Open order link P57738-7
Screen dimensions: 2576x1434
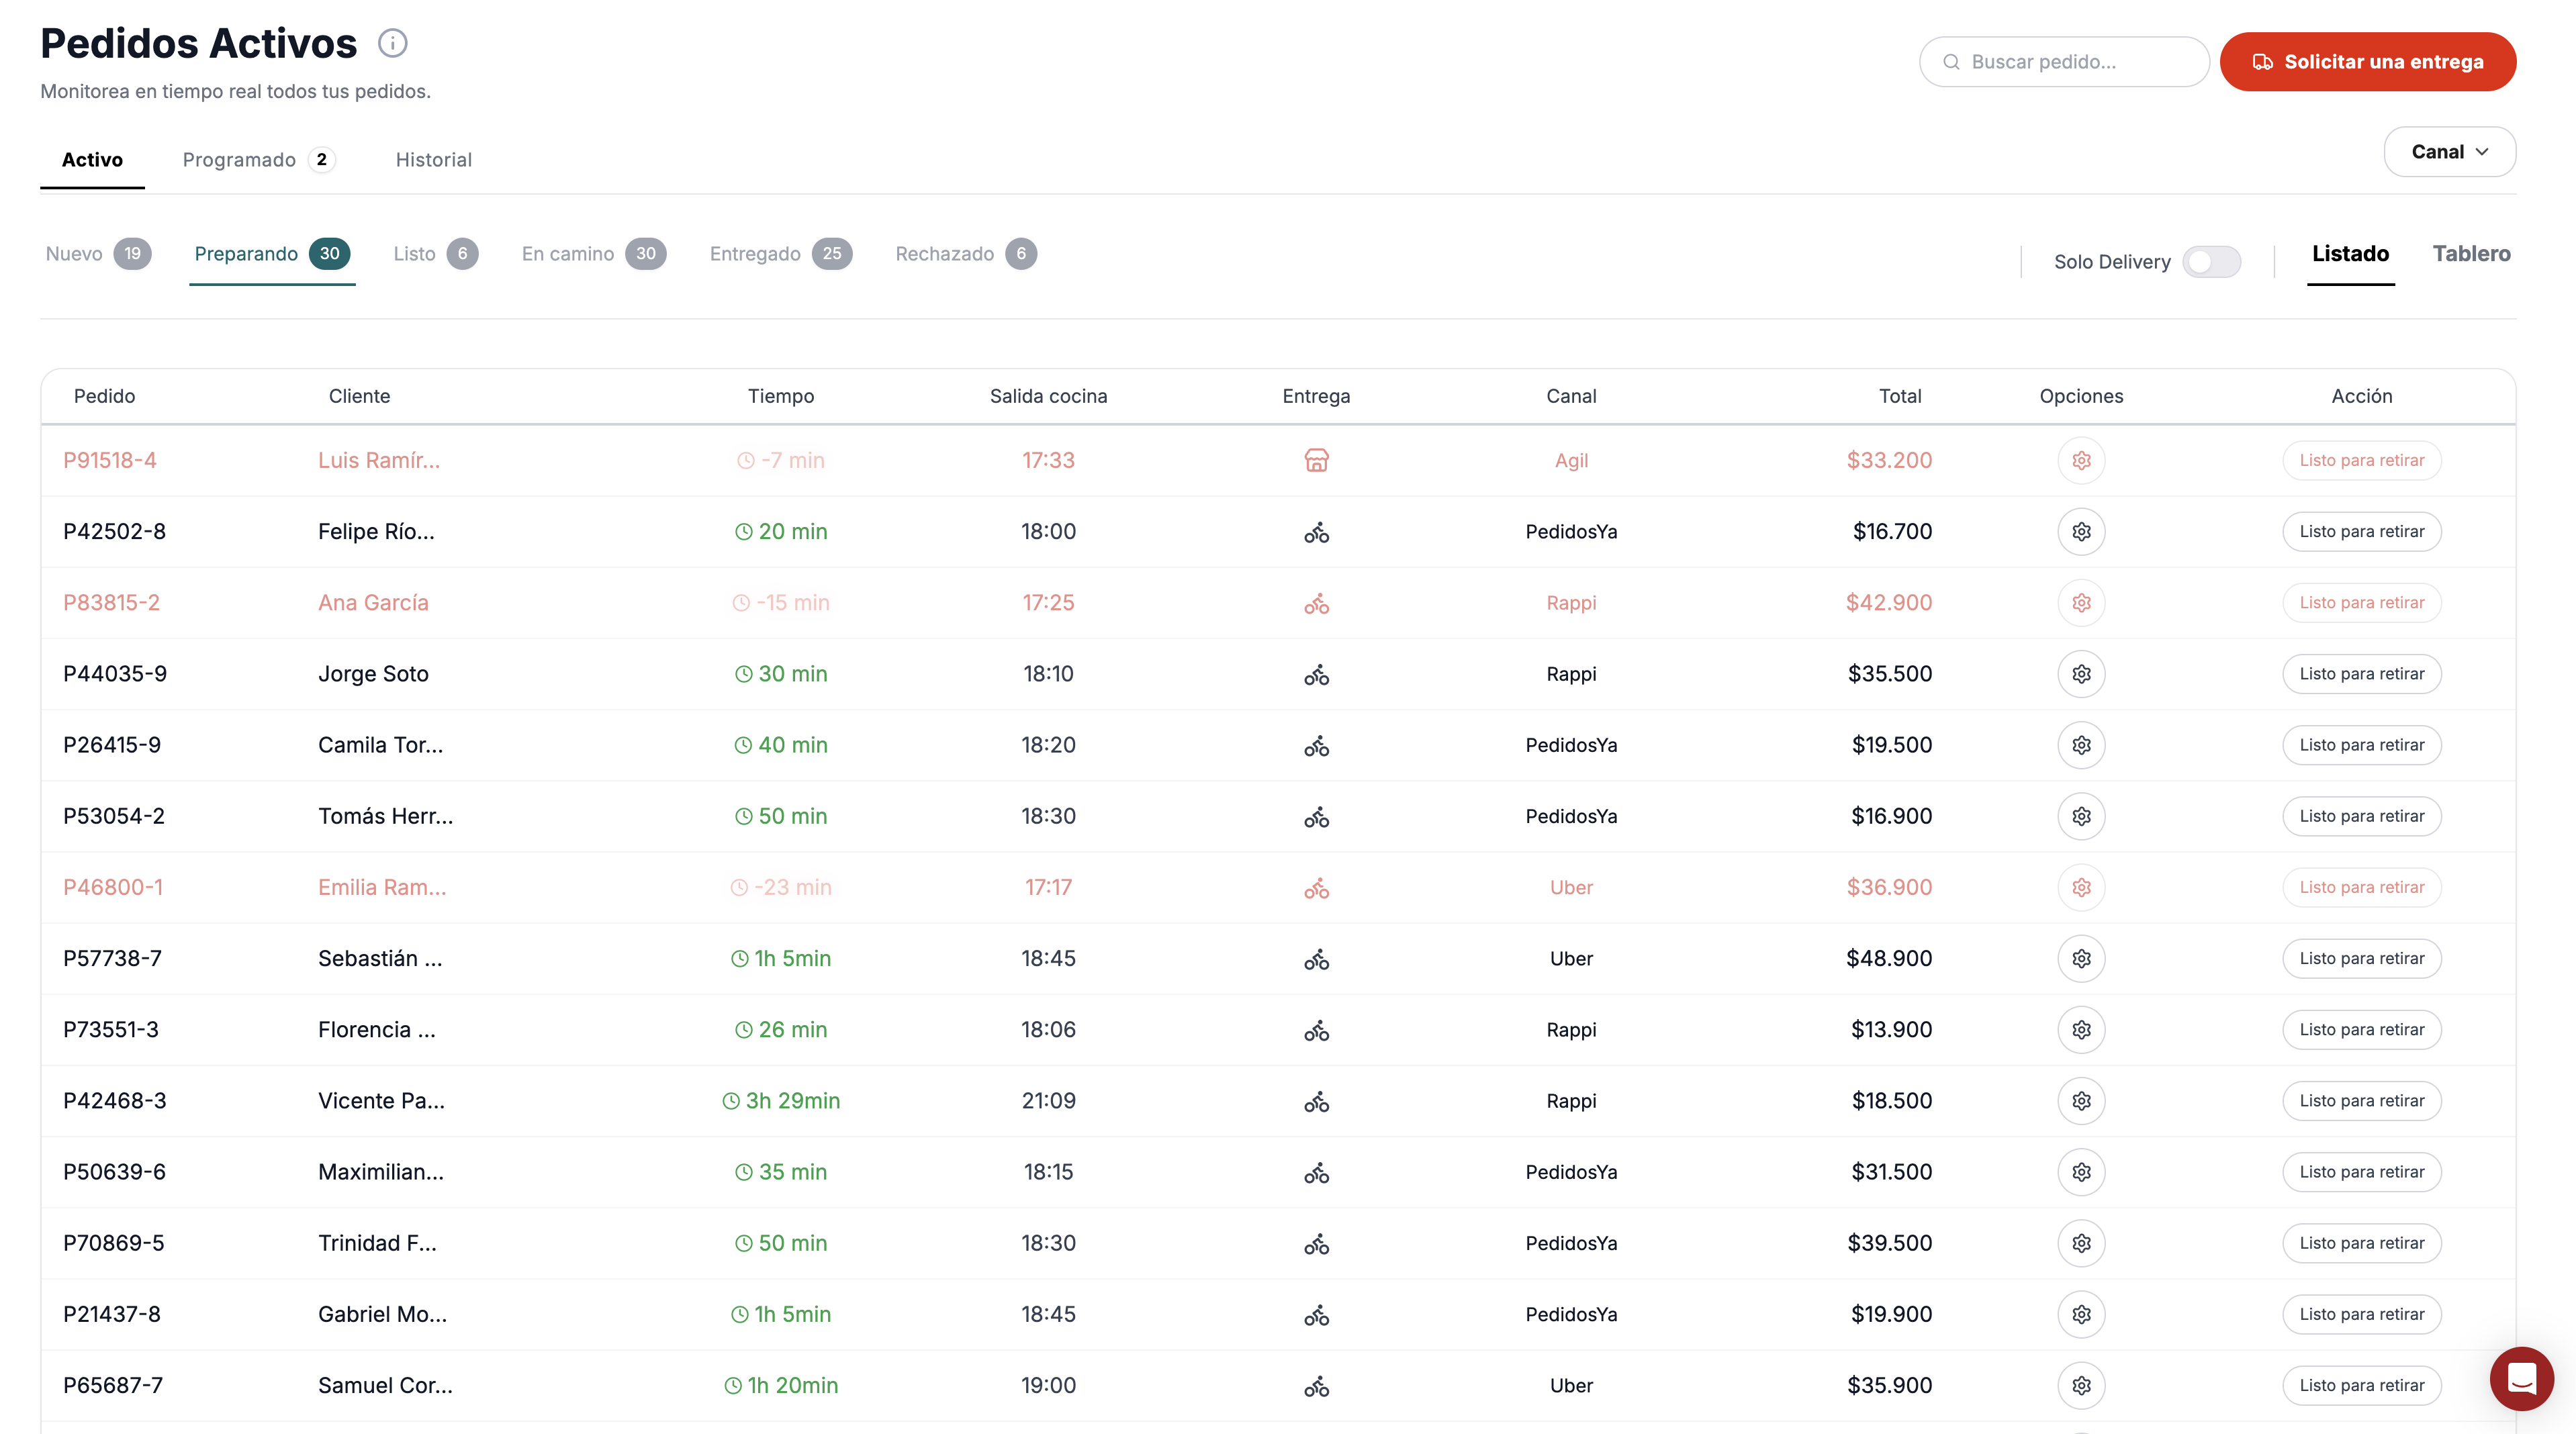pos(112,959)
